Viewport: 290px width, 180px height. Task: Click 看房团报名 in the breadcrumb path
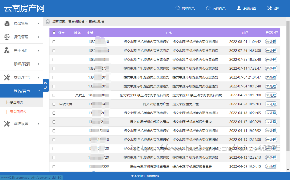tap(97, 21)
